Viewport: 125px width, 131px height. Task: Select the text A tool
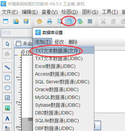(x=7, y=118)
